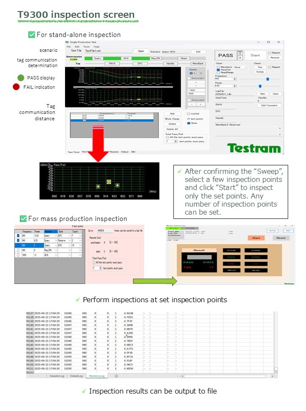Click the MemBank step in Tag row
Image resolution: width=306 pixels, height=411 pixels.
(198, 63)
